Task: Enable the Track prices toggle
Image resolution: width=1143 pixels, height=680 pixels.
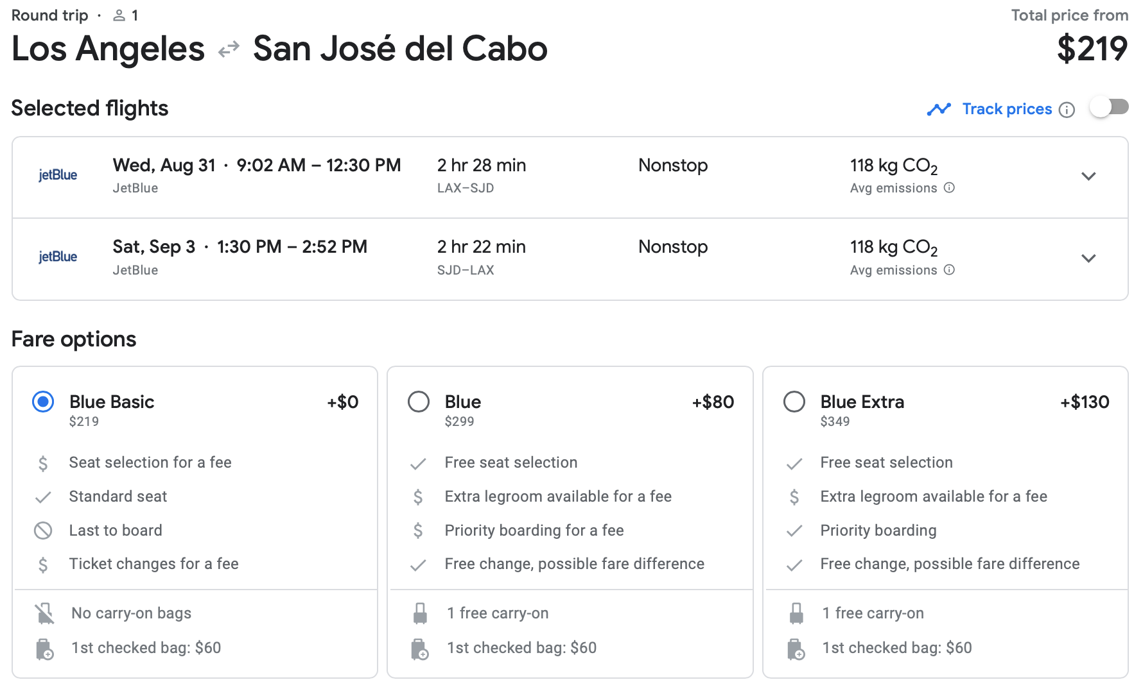Action: (x=1110, y=107)
